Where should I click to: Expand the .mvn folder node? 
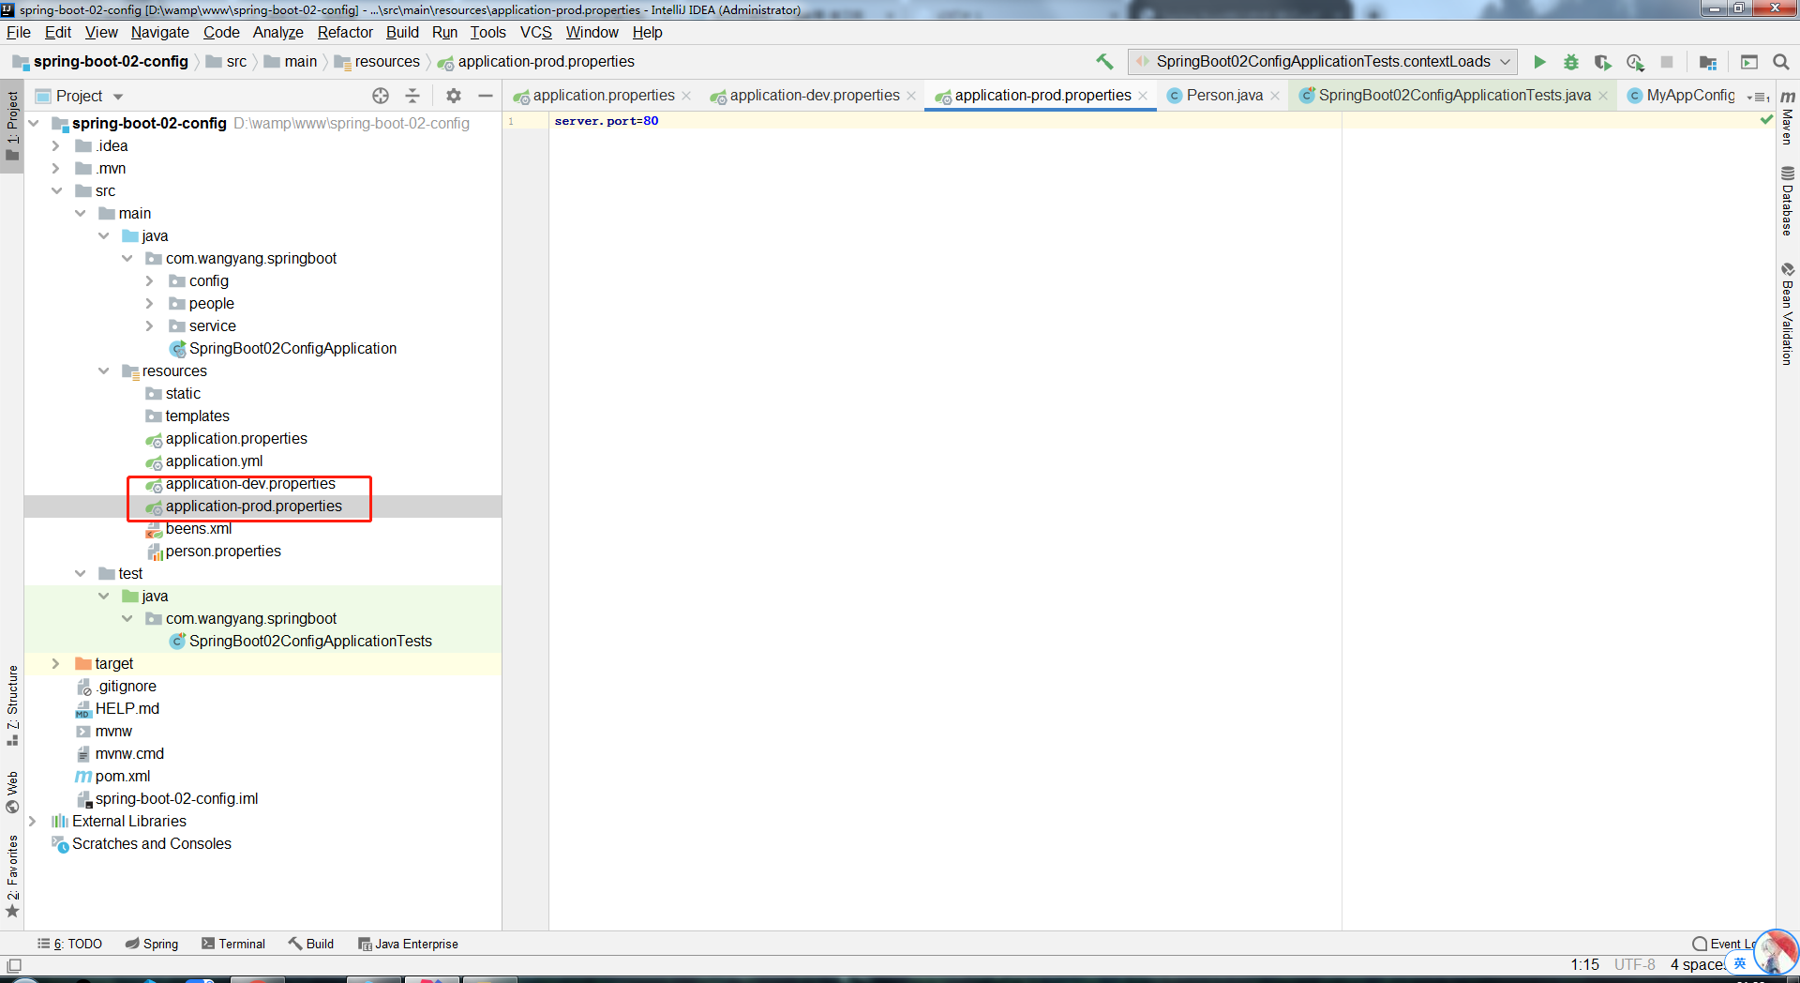pyautogui.click(x=55, y=169)
